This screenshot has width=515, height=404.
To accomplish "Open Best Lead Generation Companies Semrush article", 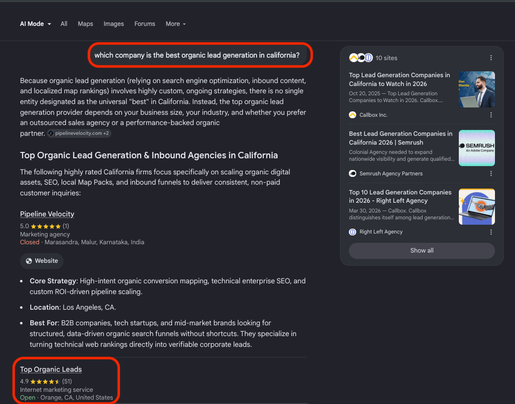I will tap(400, 138).
